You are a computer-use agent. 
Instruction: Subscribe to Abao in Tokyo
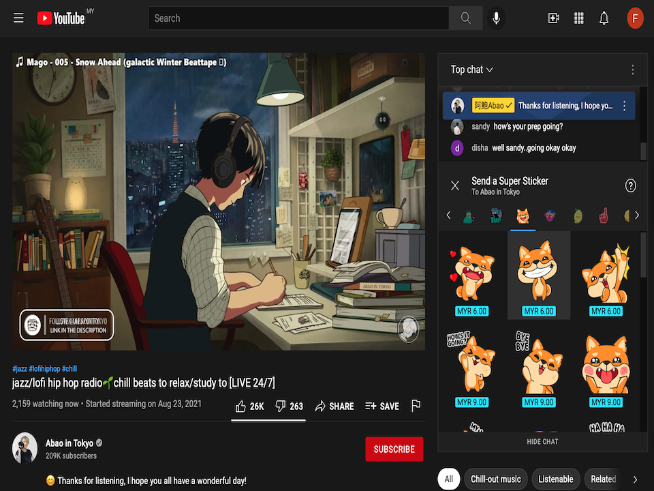394,449
